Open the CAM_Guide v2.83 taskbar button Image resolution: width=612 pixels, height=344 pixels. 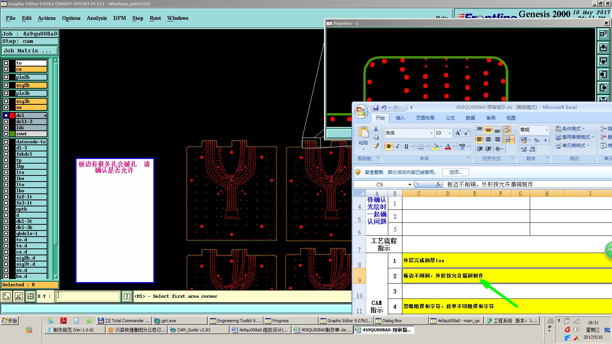(x=199, y=330)
